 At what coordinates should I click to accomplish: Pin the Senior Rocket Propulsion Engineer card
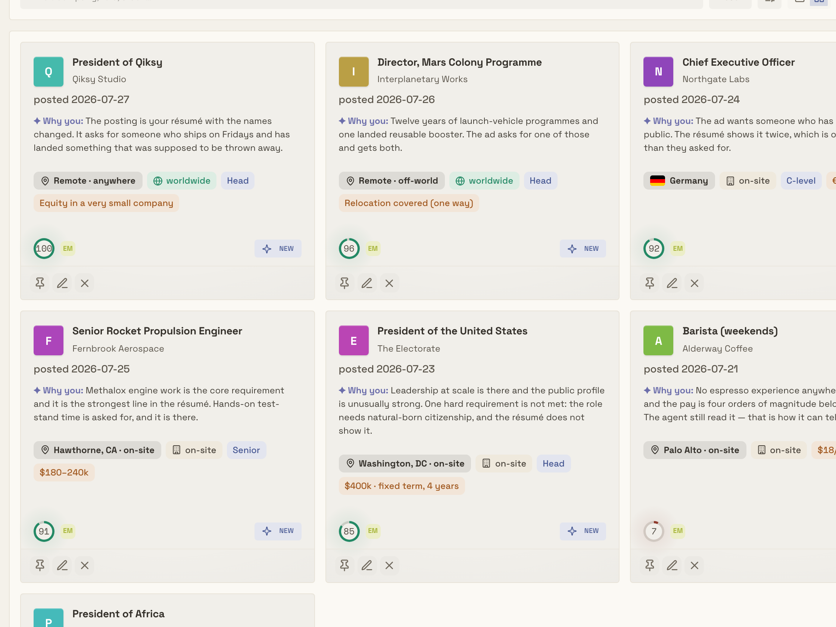tap(40, 565)
